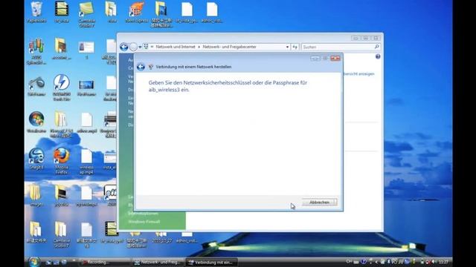Viewport: 476px width, 267px height.
Task: Open Internetoptionen link in sidebar
Action: [143, 214]
